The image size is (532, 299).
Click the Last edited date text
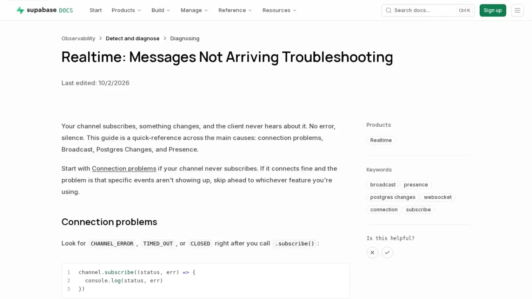(95, 83)
